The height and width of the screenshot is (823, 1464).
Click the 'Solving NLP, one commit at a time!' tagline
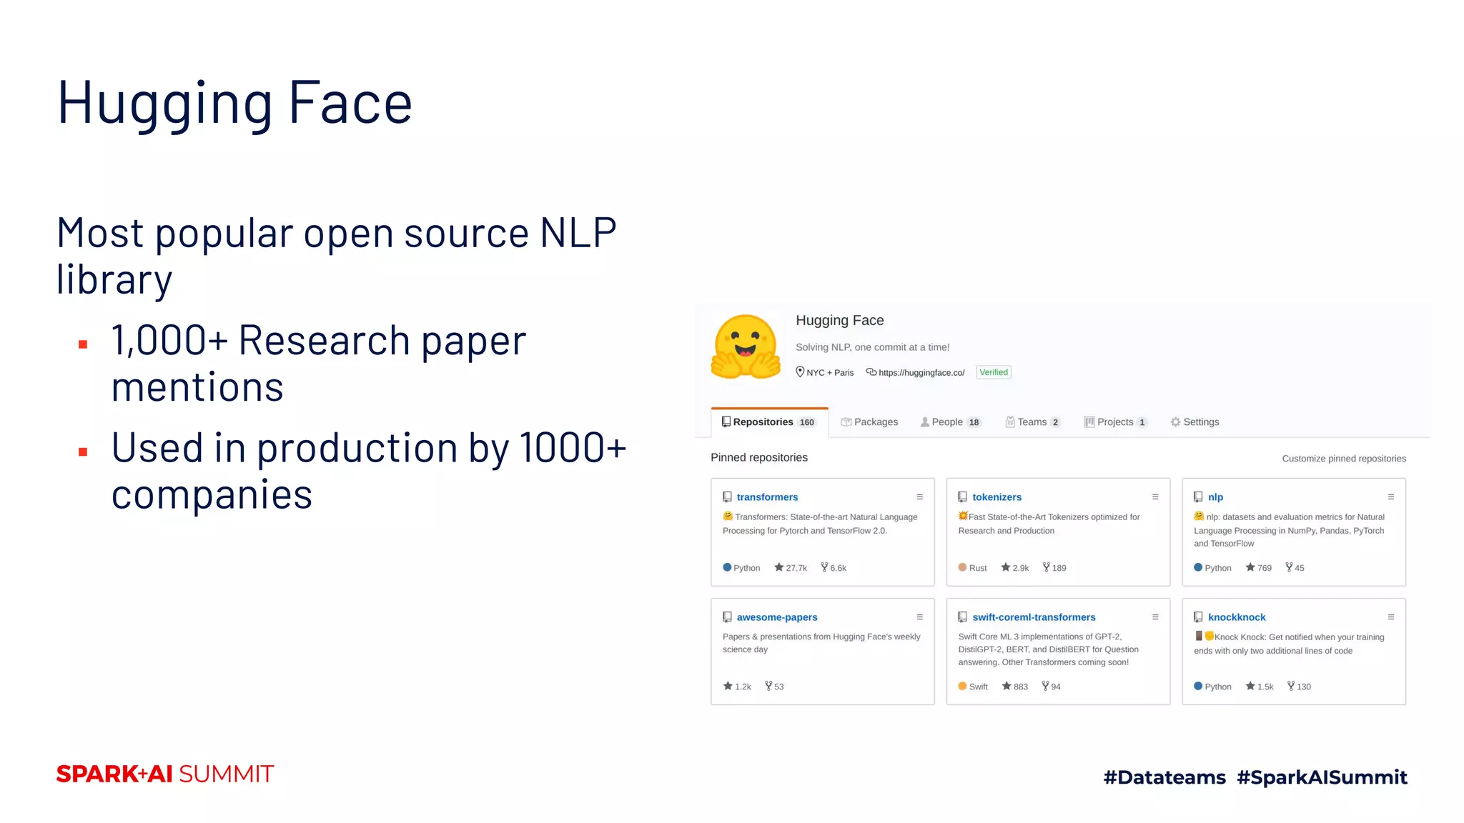click(x=873, y=347)
